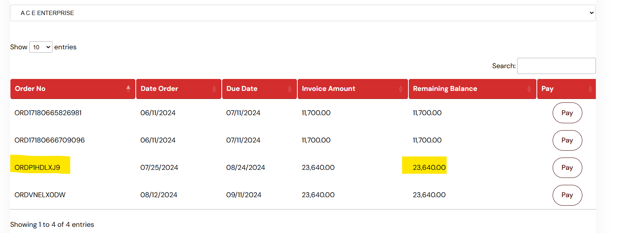The width and height of the screenshot is (629, 233).
Task: Click the Date Order header label
Action: pos(159,89)
